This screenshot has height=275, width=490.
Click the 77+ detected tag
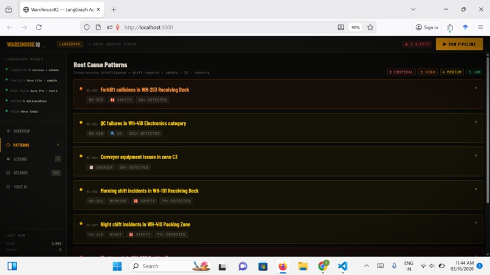click(171, 235)
